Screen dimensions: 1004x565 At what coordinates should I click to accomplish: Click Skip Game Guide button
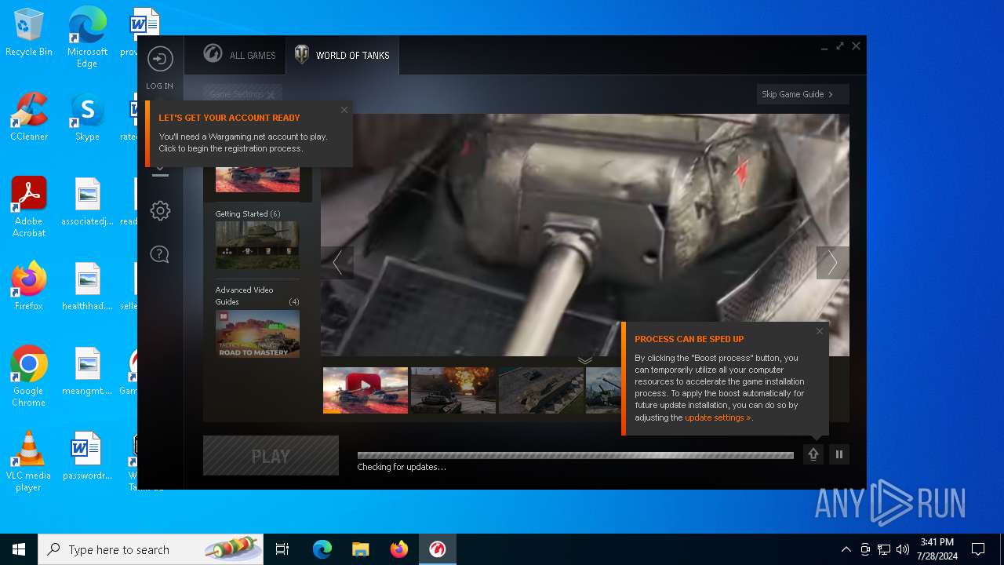pos(803,94)
